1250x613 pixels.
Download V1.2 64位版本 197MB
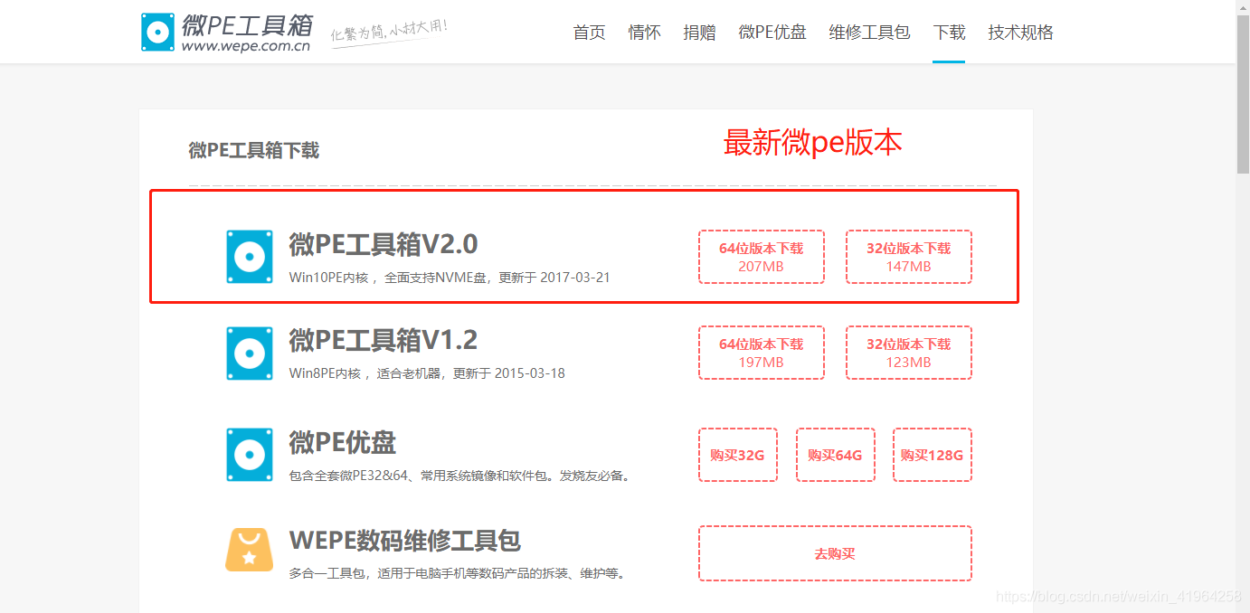point(762,353)
